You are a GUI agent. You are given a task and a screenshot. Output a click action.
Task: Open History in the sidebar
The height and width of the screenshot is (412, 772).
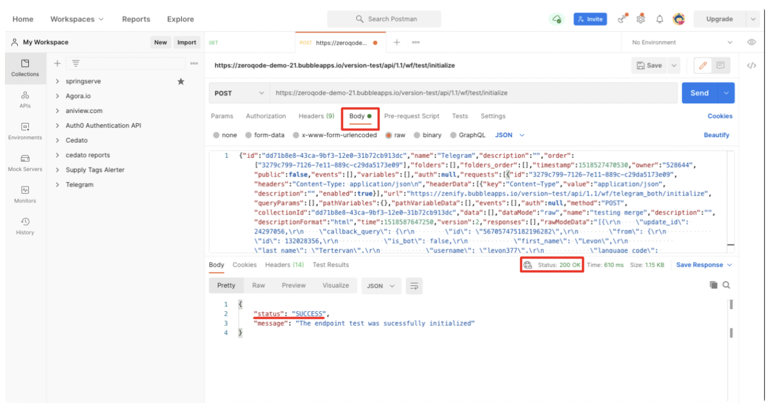click(x=25, y=226)
